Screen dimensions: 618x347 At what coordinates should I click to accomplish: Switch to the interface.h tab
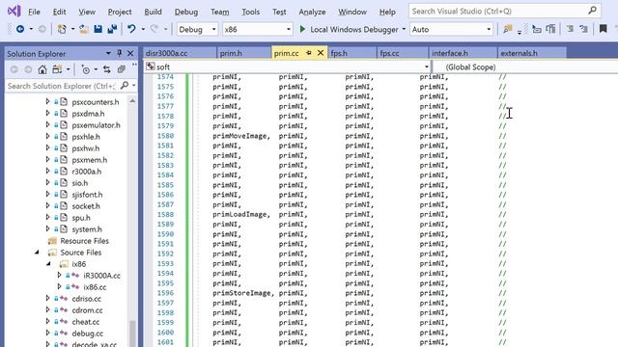tap(462, 53)
